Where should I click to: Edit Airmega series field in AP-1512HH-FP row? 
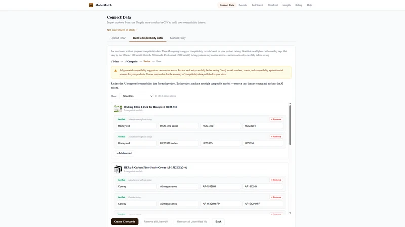pos(179,204)
